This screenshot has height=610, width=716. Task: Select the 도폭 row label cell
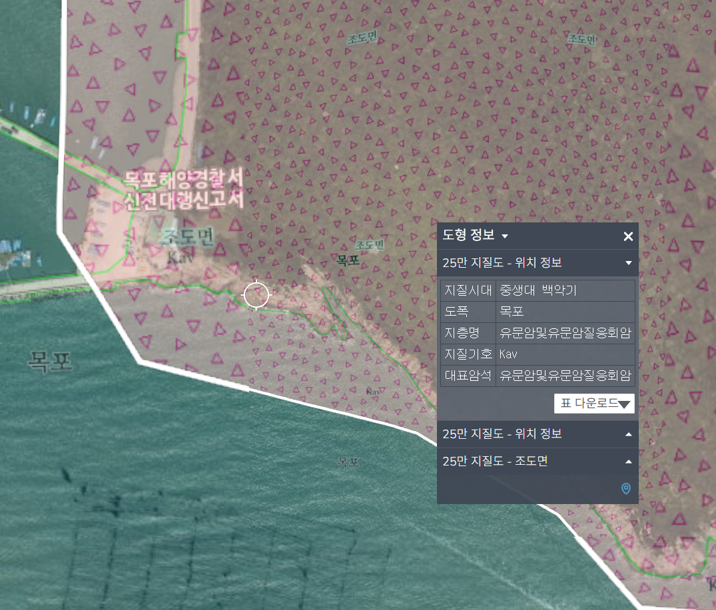[468, 311]
